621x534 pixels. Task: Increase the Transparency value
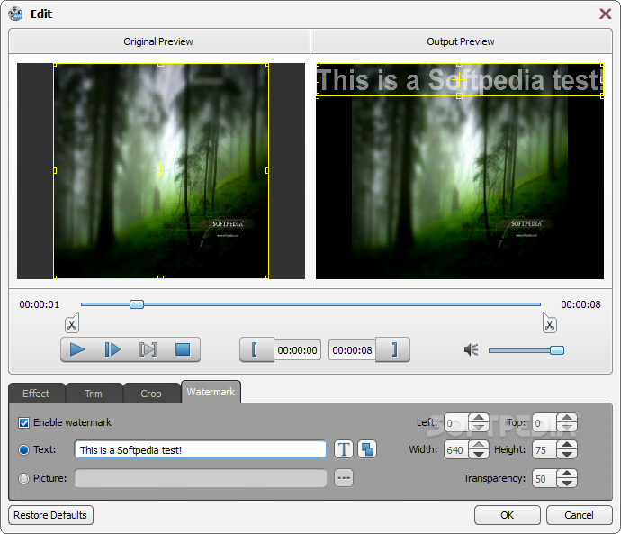coord(567,474)
